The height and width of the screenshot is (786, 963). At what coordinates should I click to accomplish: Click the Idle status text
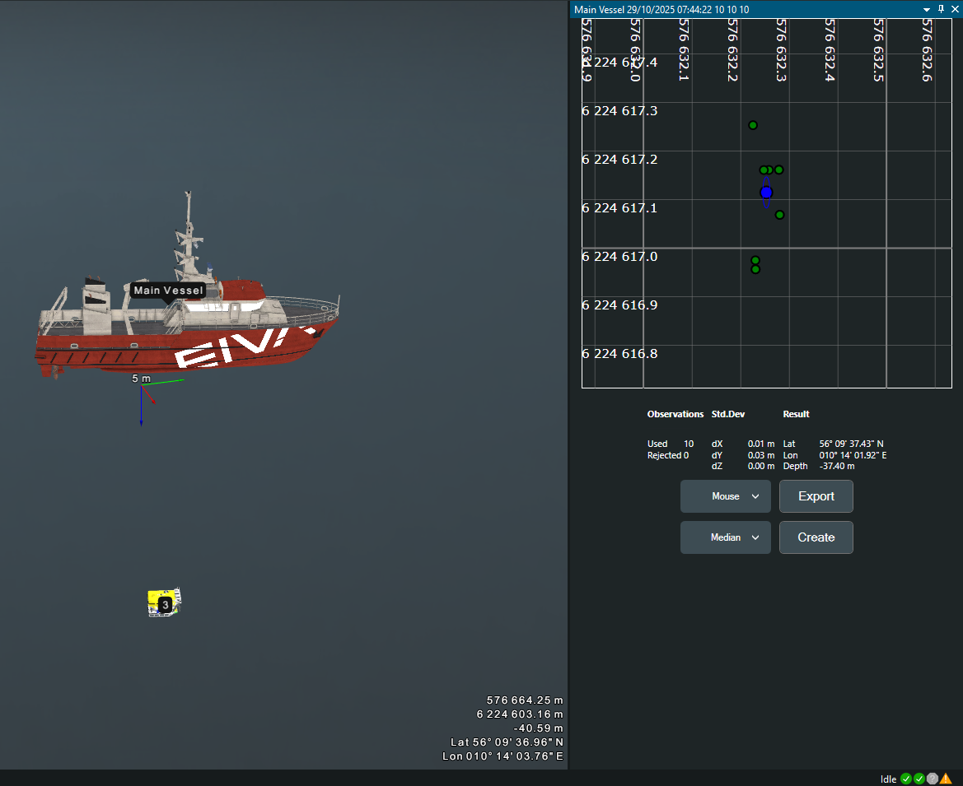pos(888,779)
